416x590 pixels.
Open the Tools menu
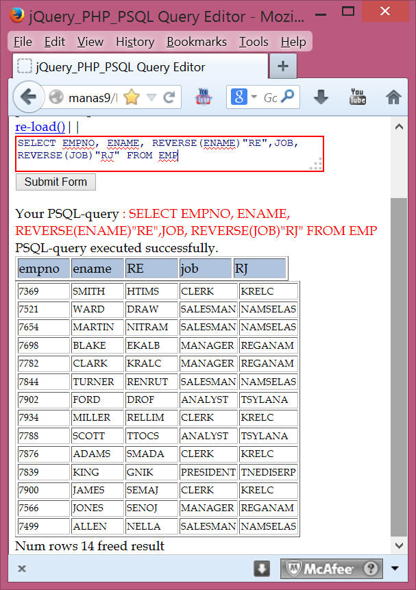pyautogui.click(x=254, y=42)
